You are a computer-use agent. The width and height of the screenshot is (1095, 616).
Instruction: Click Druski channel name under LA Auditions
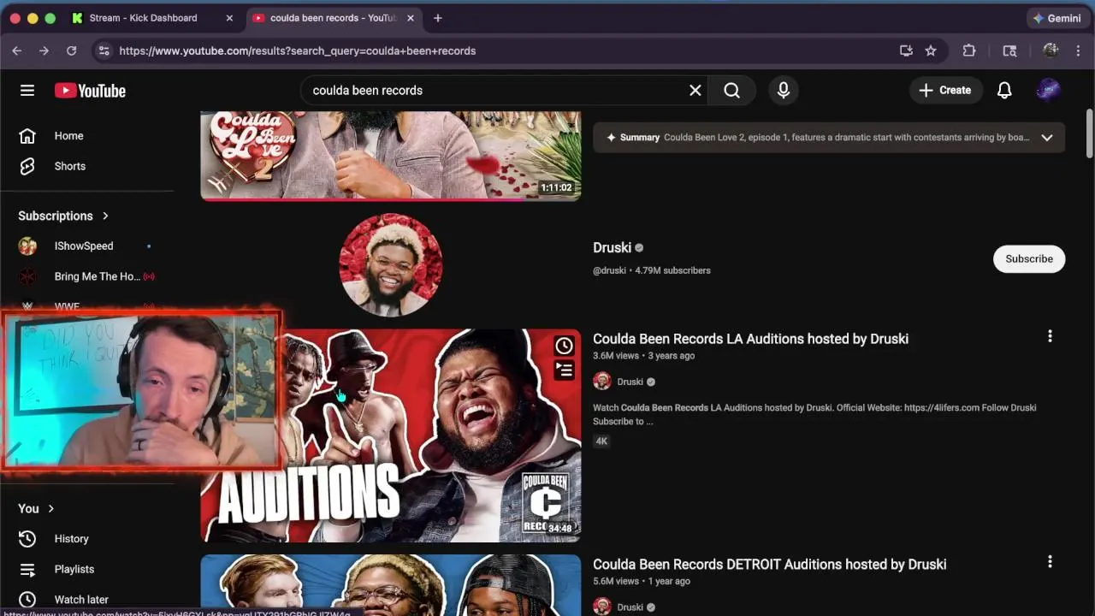click(630, 382)
